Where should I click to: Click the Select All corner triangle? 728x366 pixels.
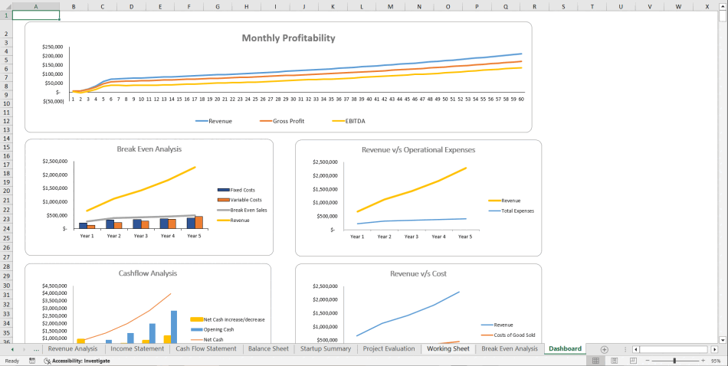[6, 6]
